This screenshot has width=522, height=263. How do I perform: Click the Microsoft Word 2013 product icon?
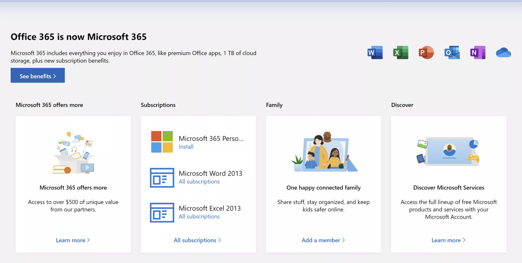[x=162, y=178]
